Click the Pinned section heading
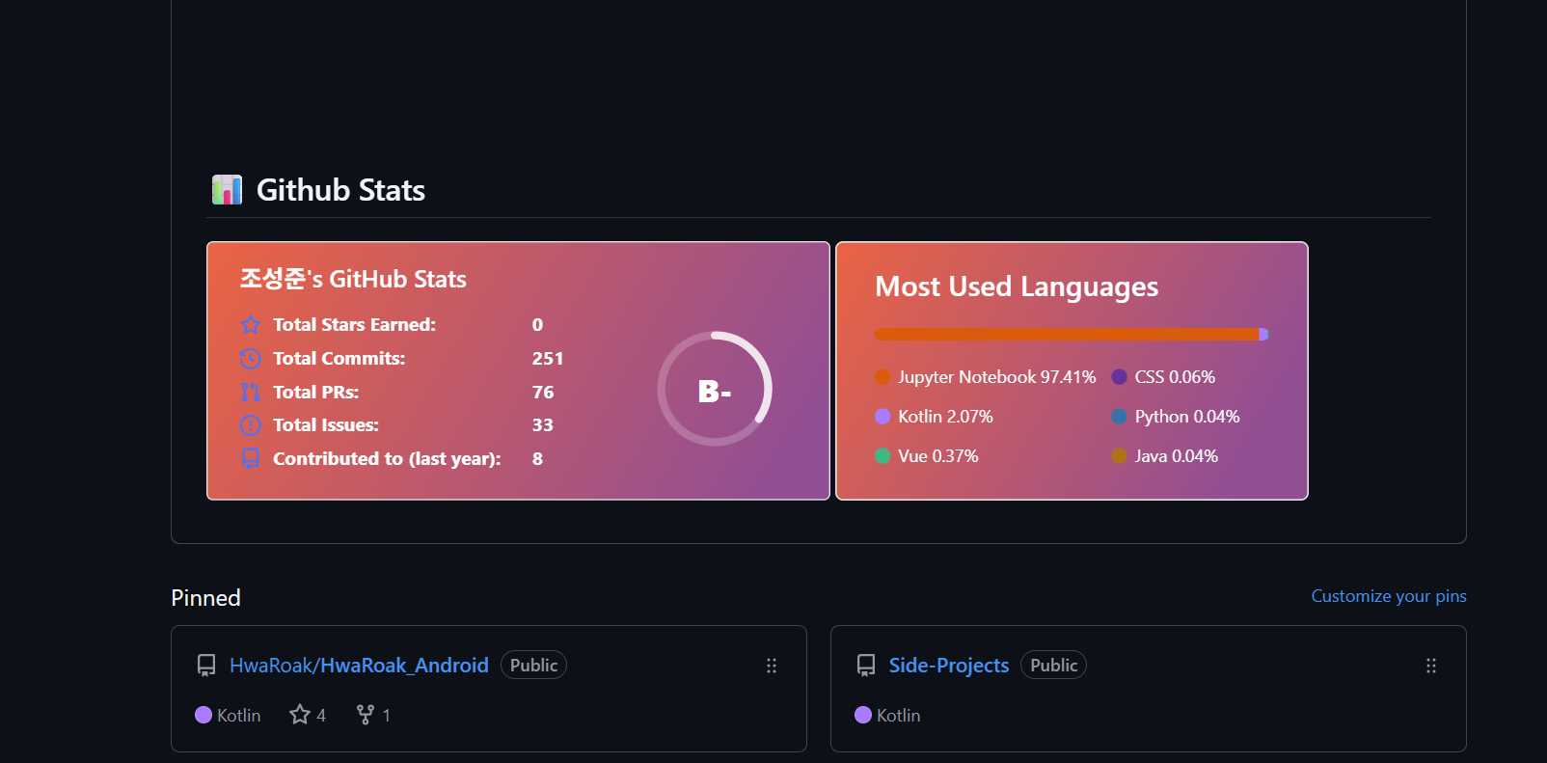The image size is (1547, 763). click(205, 598)
